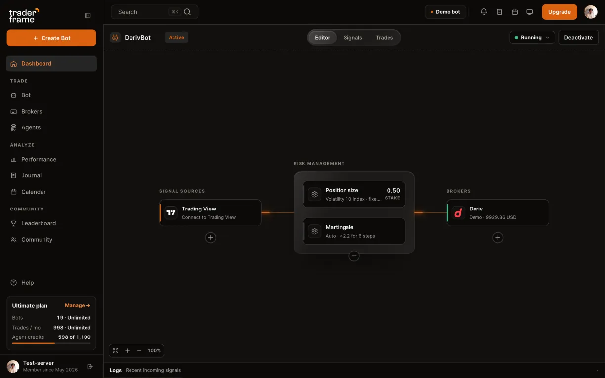Open Calendar in the sidebar
The image size is (605, 378).
[x=51, y=192]
